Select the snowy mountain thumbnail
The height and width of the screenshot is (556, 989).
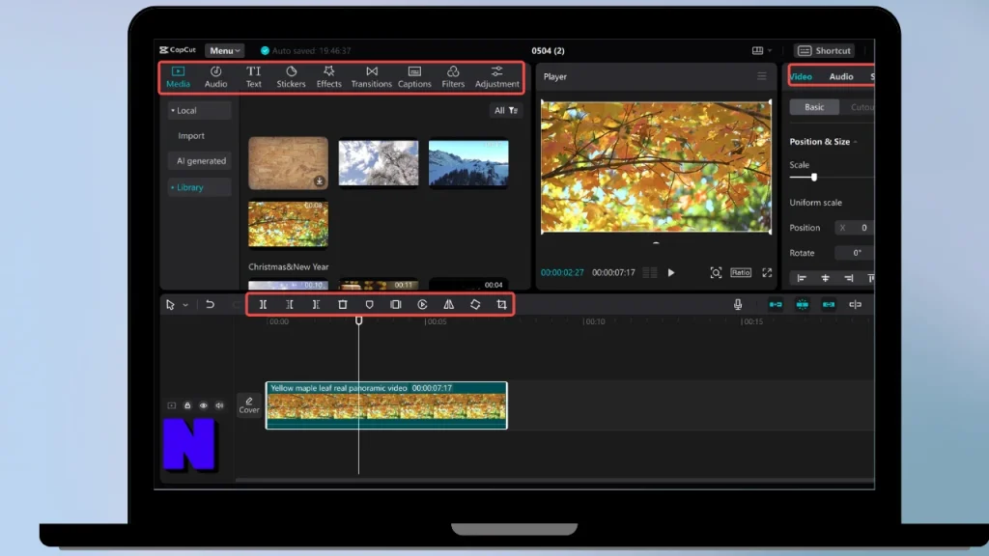click(x=468, y=163)
